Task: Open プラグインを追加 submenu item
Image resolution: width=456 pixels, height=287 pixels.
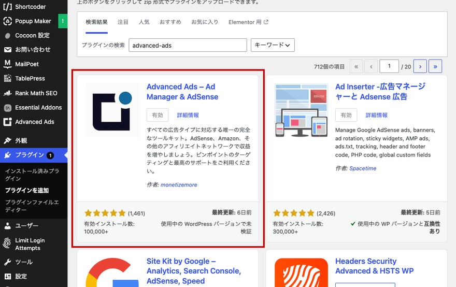Action: pos(27,191)
